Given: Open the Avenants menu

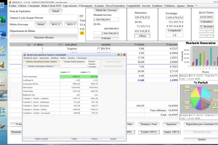Looking at the screenshot, I should coord(99,6).
